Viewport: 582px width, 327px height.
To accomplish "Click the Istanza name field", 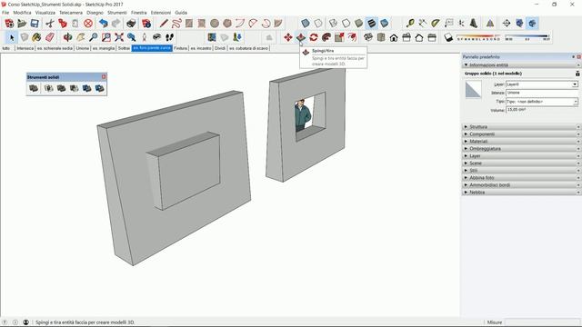I will click(542, 93).
